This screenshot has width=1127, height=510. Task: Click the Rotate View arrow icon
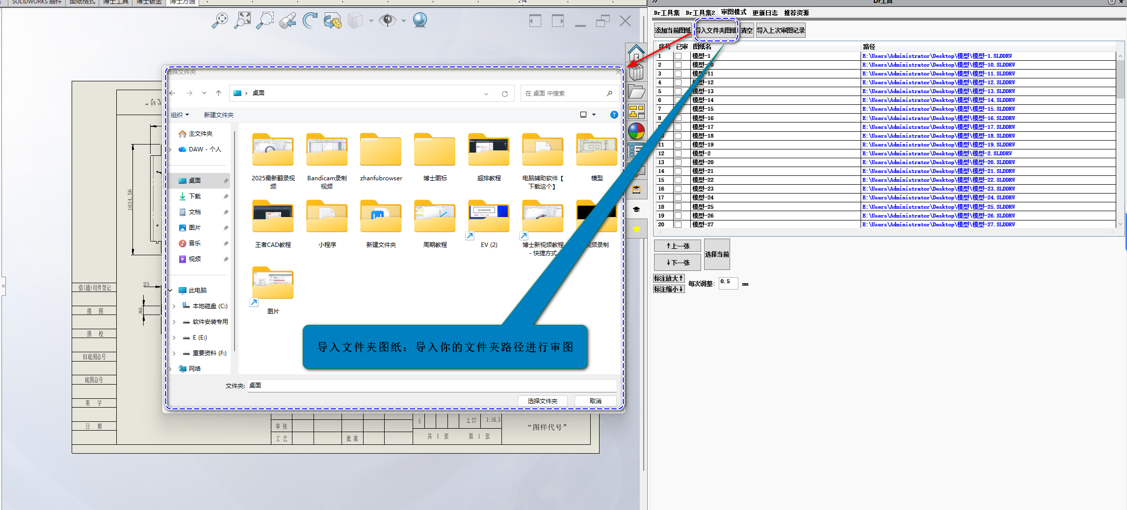click(x=310, y=21)
